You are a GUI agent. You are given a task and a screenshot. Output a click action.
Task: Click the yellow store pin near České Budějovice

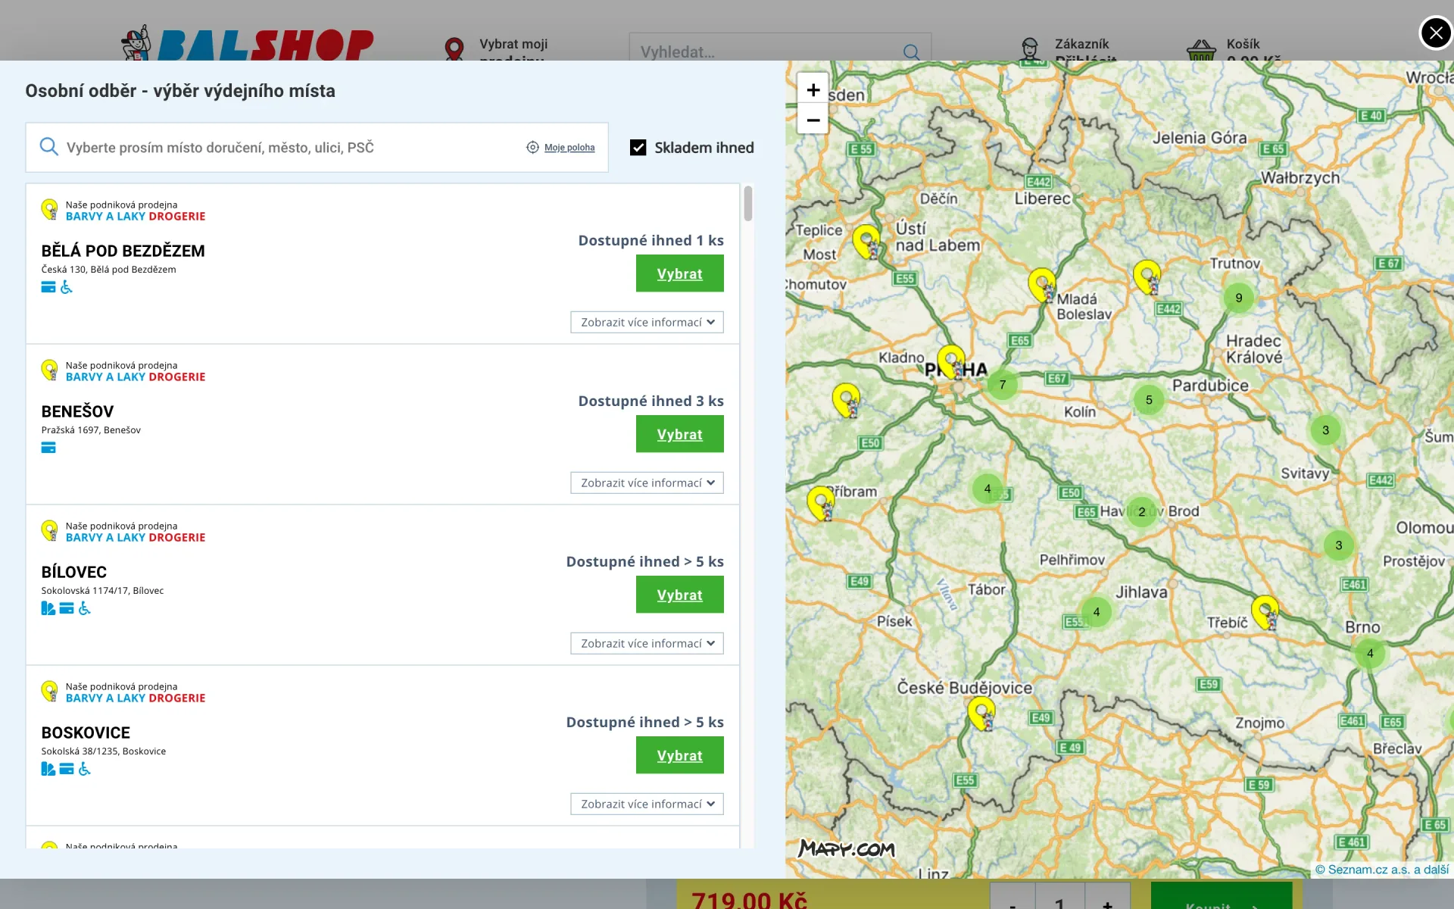[x=982, y=714]
